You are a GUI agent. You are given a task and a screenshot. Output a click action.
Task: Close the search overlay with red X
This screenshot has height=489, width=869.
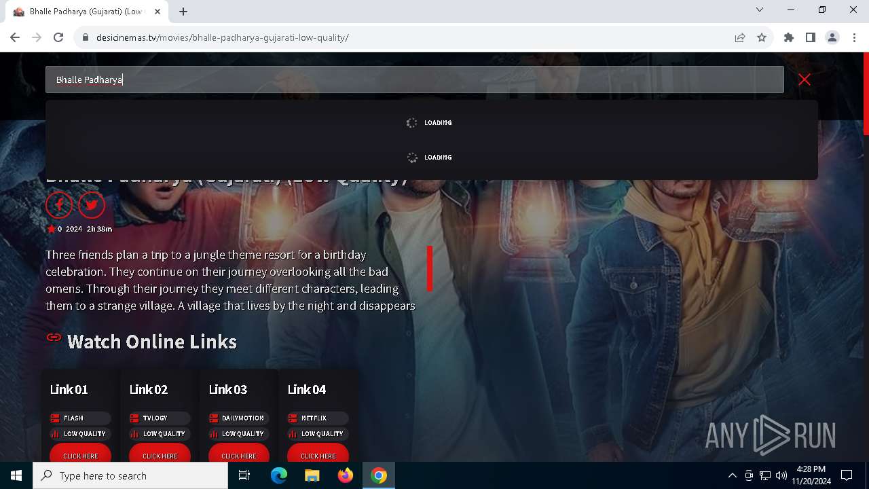(805, 79)
